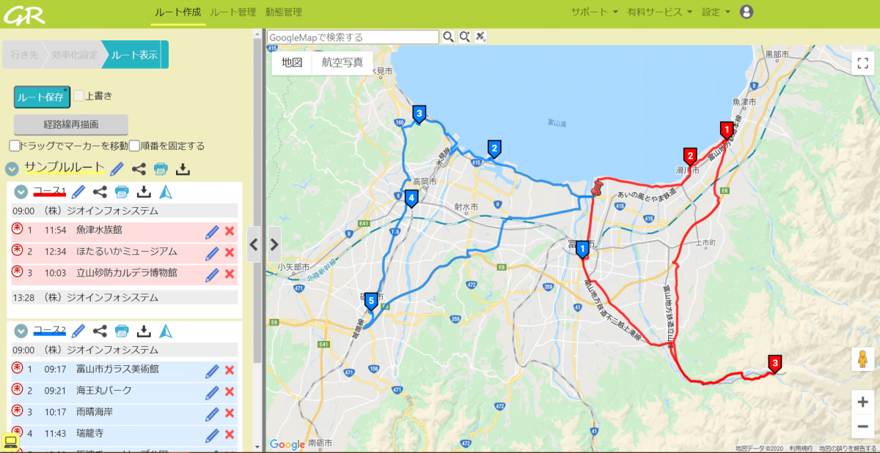Click the GoogleMap search input field
Screen dimensions: 880x453
(x=353, y=37)
